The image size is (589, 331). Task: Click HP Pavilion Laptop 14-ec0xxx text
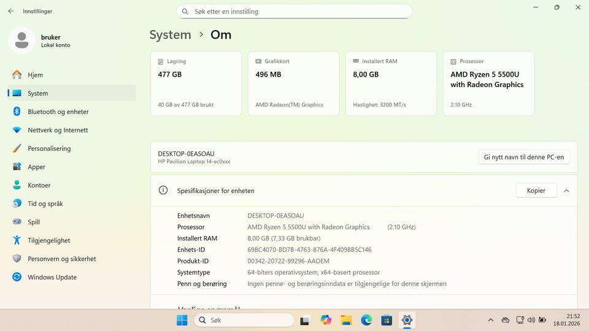point(194,161)
